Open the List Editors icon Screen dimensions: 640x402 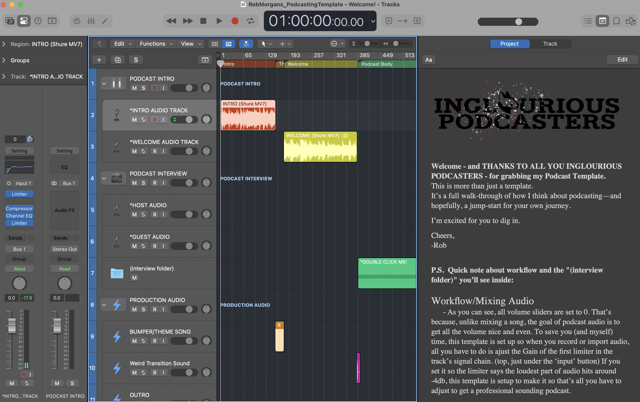coord(588,21)
